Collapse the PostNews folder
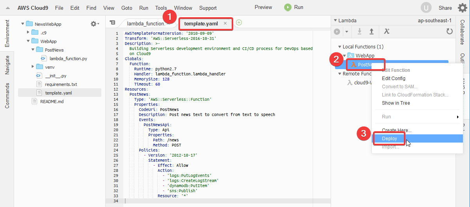This screenshot has width=470, height=207. pyautogui.click(x=32, y=50)
